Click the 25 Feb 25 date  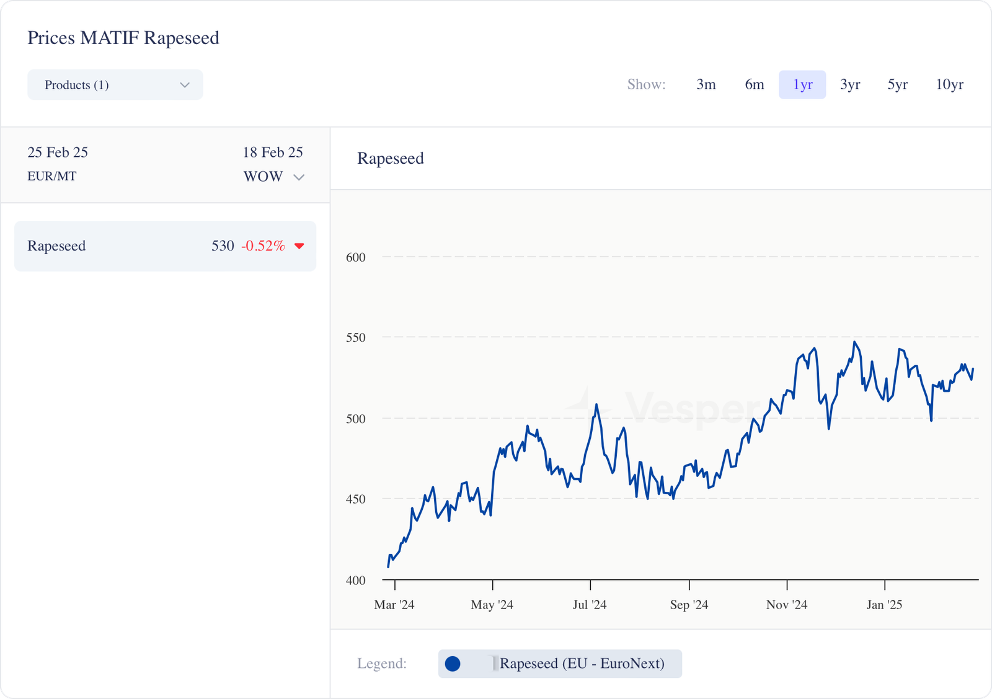pos(58,153)
